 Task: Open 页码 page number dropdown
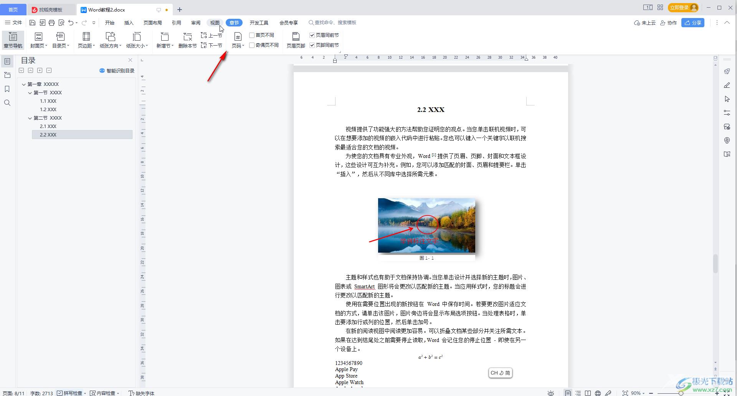(x=238, y=40)
